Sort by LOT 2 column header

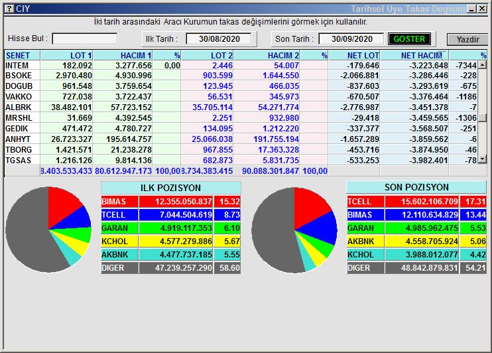(x=207, y=55)
